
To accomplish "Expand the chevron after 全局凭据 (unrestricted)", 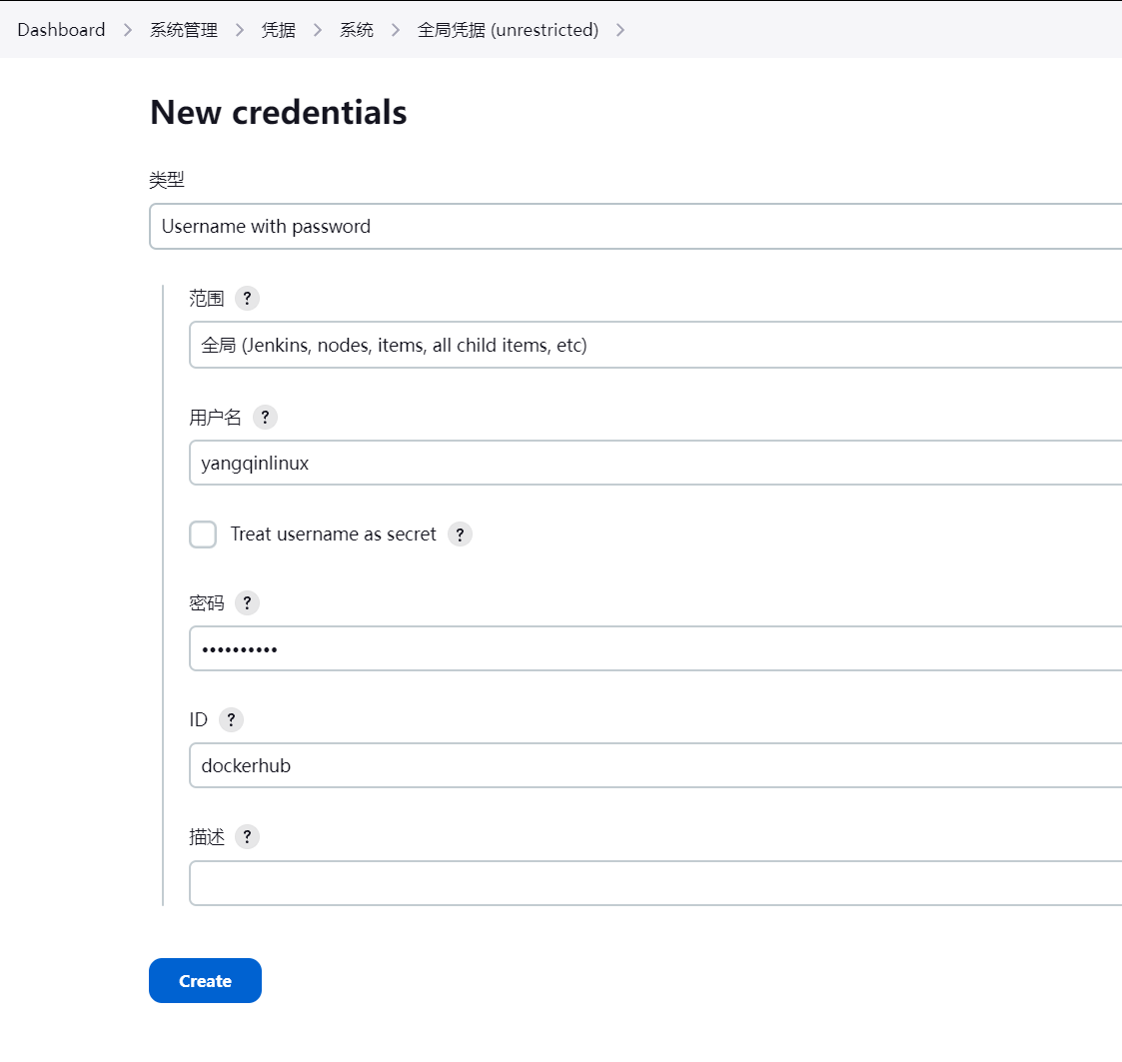I will tap(620, 30).
